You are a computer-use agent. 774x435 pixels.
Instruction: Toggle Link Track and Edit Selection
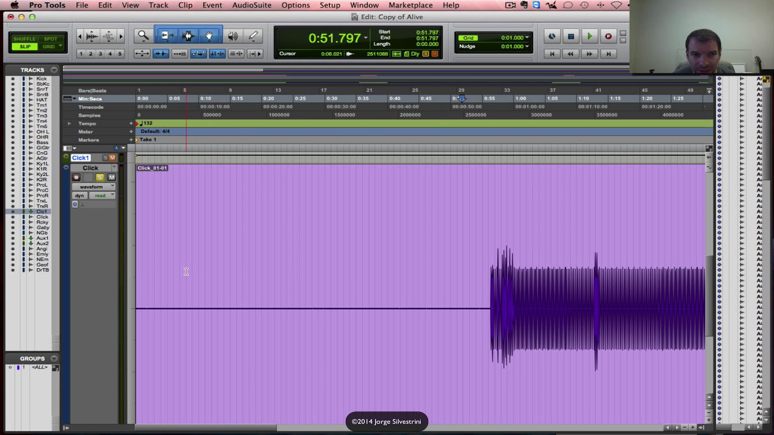click(236, 54)
